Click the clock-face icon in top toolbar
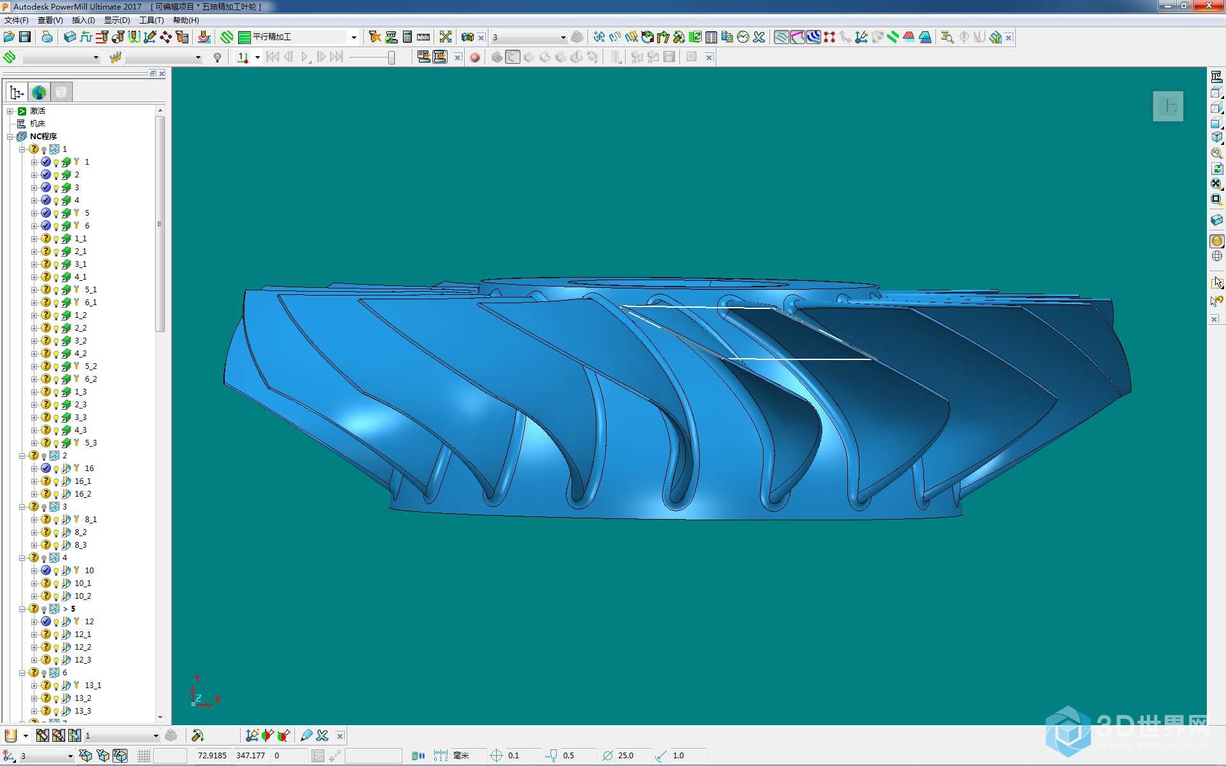 743,37
